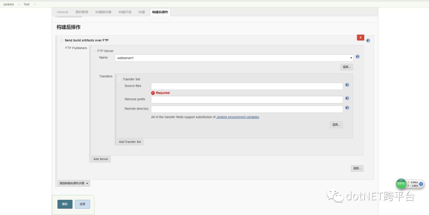Expand advanced options below Add Server

click(357, 168)
